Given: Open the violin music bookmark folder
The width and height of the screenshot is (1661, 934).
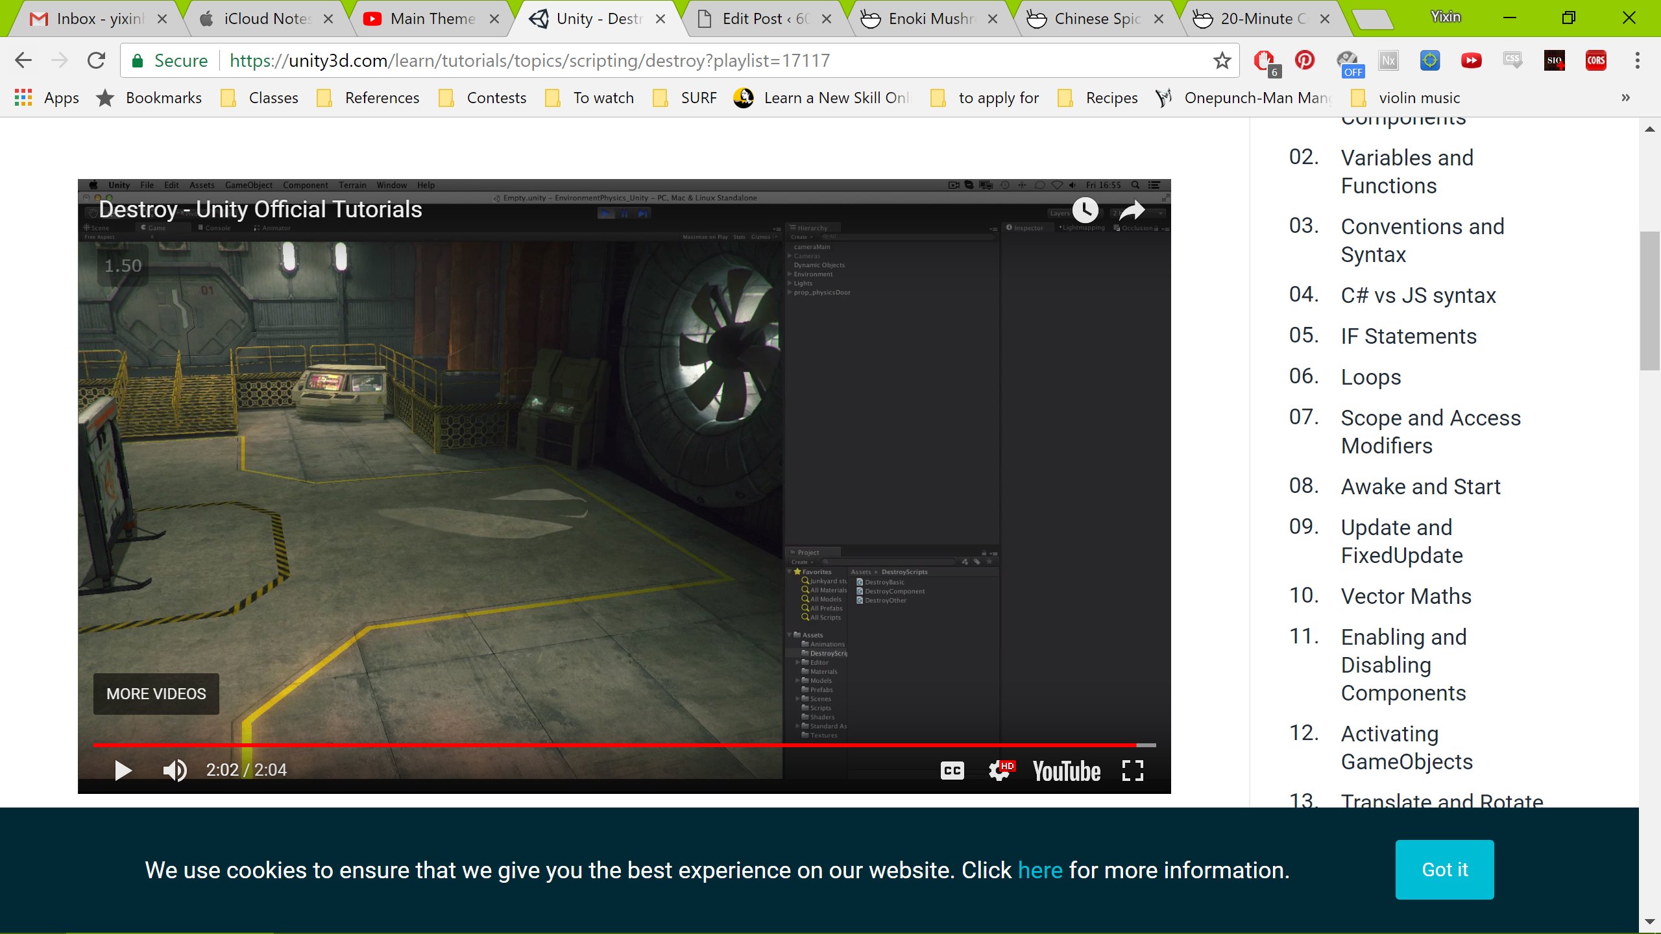Looking at the screenshot, I should point(1405,98).
